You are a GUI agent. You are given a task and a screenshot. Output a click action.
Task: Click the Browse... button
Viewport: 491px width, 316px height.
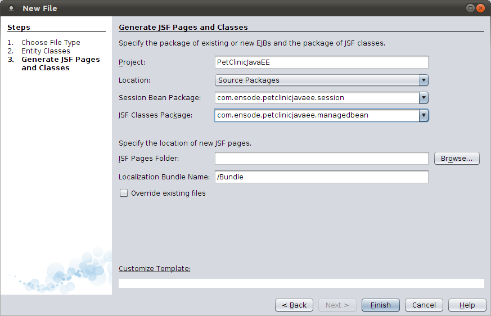pos(457,159)
